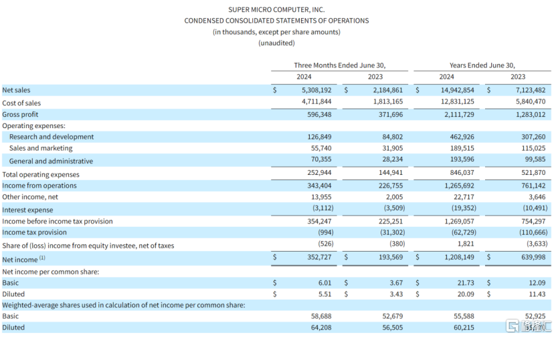Select the 'Operating expenses:' label

pos(33,126)
